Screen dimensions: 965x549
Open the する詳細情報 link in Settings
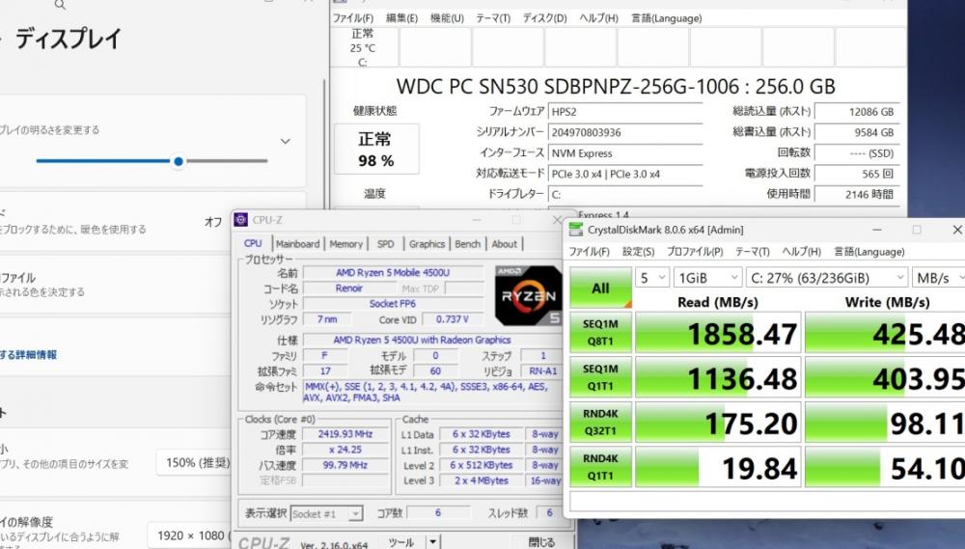28,354
